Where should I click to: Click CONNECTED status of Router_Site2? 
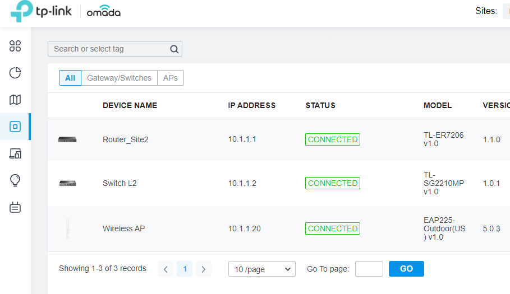[x=332, y=139]
